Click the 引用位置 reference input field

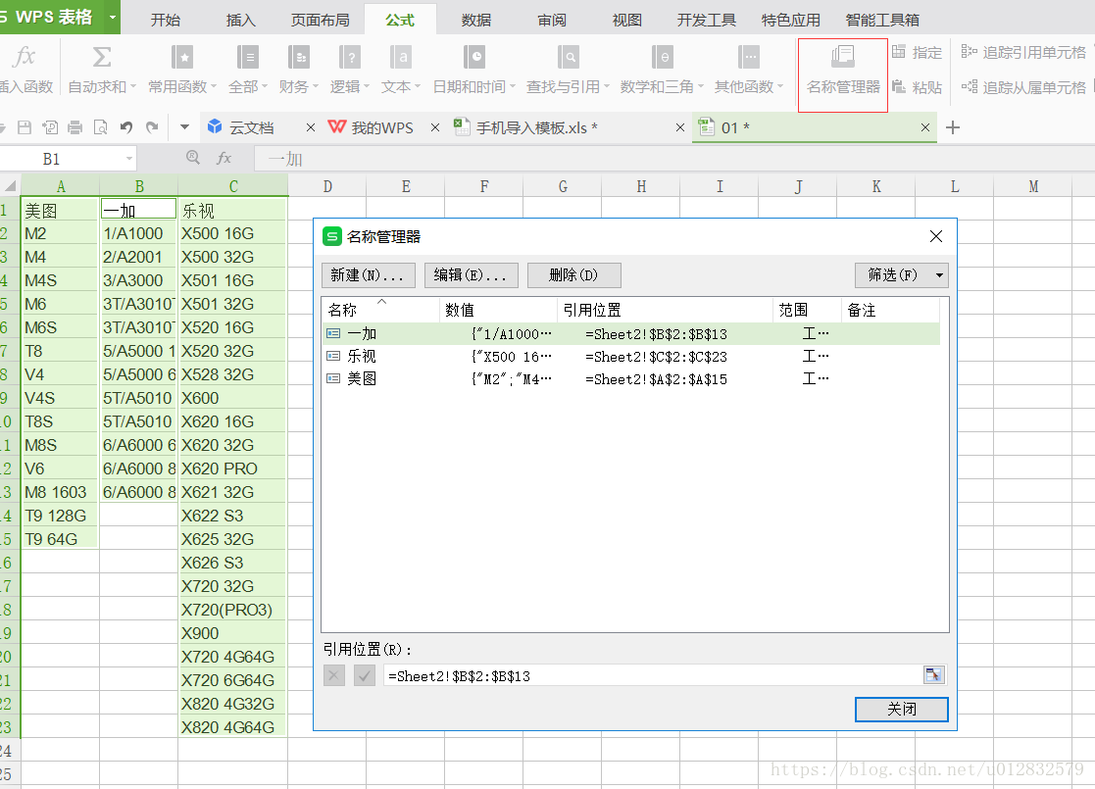[653, 675]
